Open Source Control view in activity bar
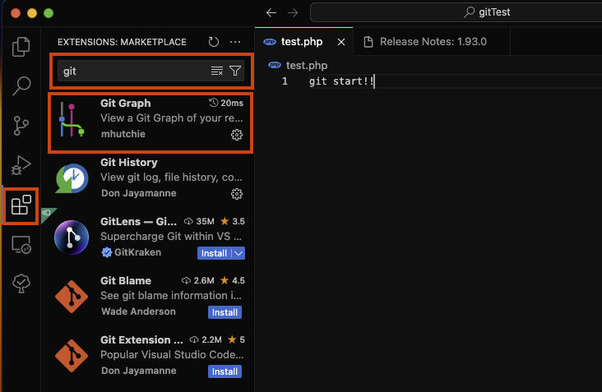The width and height of the screenshot is (602, 392). (21, 126)
